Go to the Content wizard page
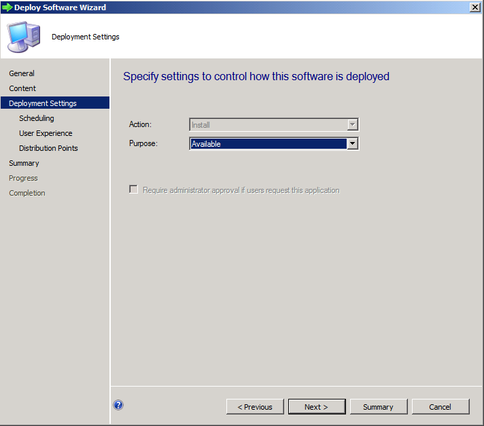This screenshot has height=426, width=484. [22, 88]
